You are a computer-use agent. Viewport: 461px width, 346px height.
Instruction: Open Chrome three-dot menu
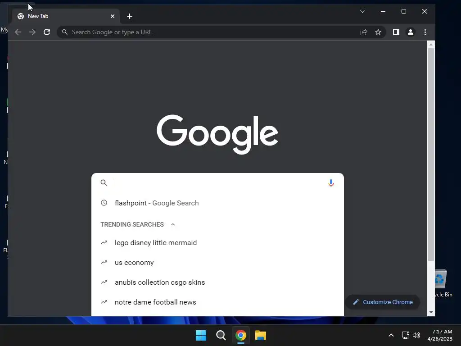point(425,32)
